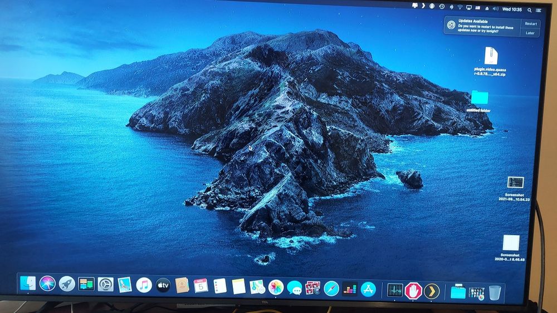
Task: Open Maps app in the Dock
Action: click(257, 287)
